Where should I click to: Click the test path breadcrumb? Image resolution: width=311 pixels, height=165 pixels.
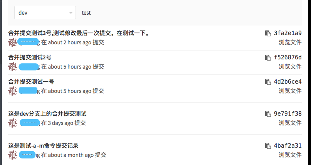point(86,13)
